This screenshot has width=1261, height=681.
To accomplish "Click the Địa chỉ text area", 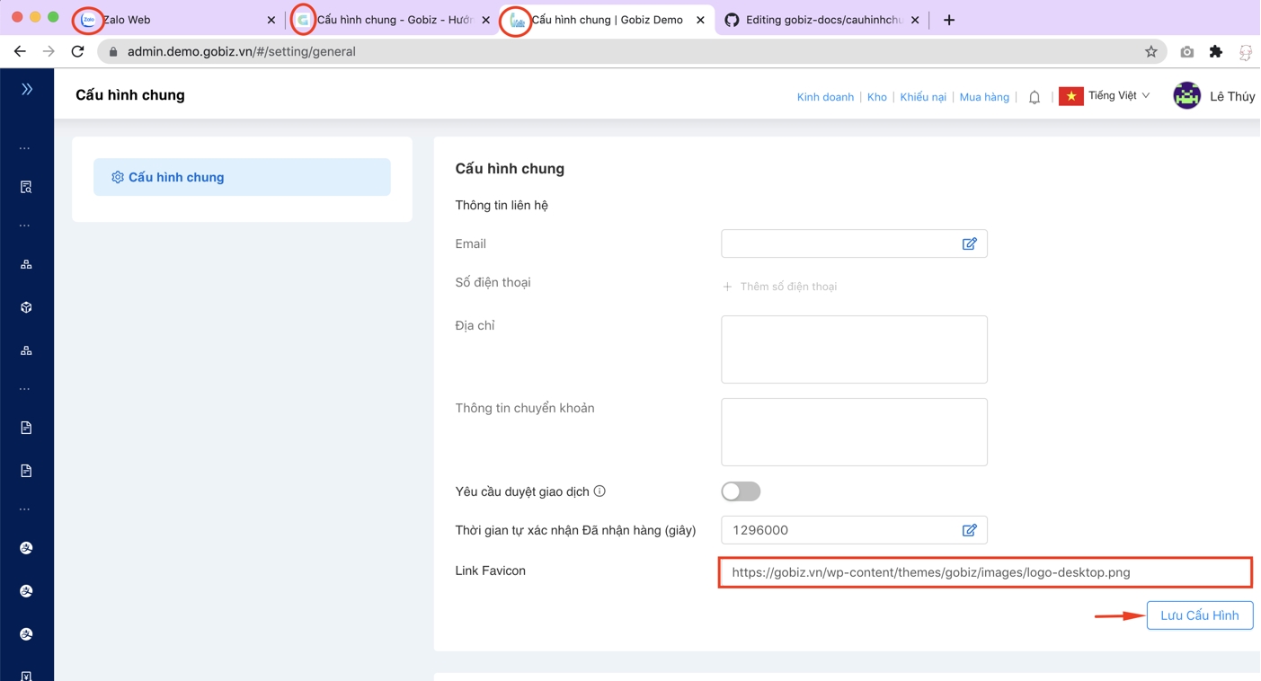I will tap(854, 349).
